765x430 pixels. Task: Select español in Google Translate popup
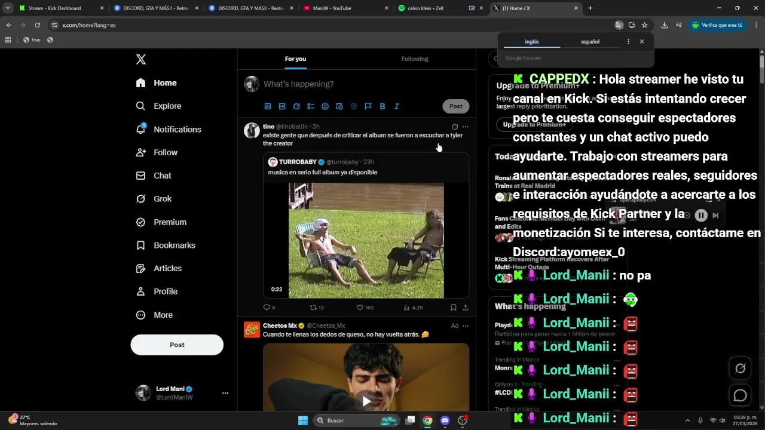(590, 42)
